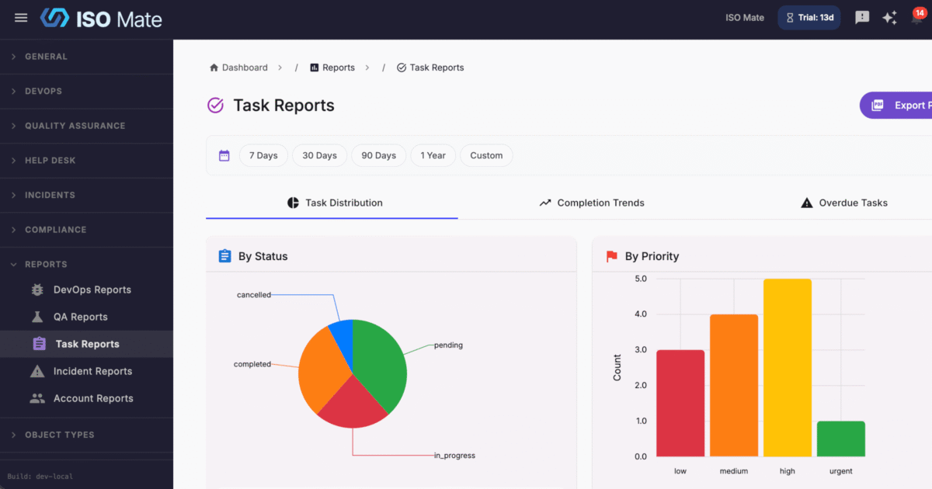932x489 pixels.
Task: Open the feedback speech bubble icon
Action: click(861, 17)
